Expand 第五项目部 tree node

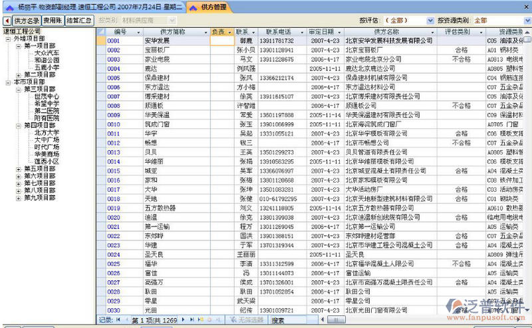(18, 169)
